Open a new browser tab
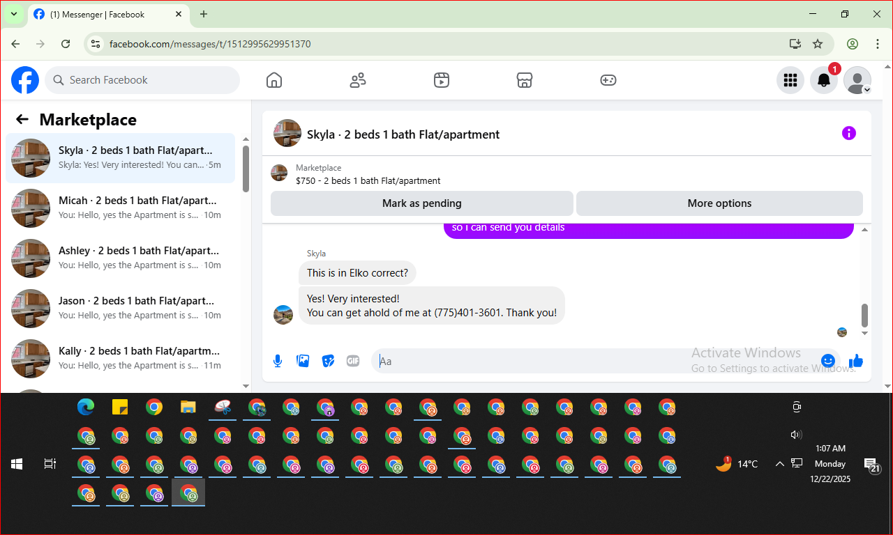Viewport: 893px width, 535px height. [204, 14]
